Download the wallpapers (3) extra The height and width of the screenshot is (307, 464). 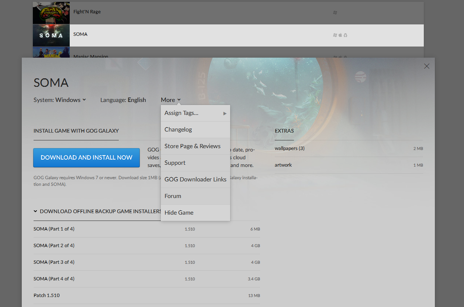pos(349,149)
